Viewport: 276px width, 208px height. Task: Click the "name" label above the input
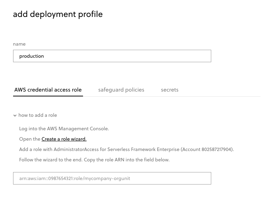19,44
